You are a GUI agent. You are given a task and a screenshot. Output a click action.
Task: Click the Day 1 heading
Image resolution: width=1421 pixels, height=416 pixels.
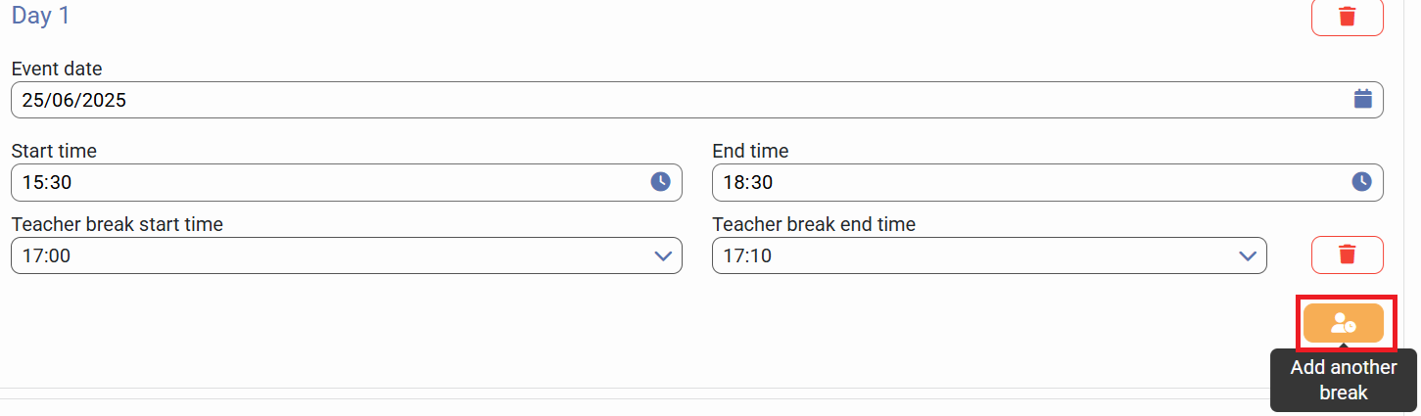(x=40, y=16)
